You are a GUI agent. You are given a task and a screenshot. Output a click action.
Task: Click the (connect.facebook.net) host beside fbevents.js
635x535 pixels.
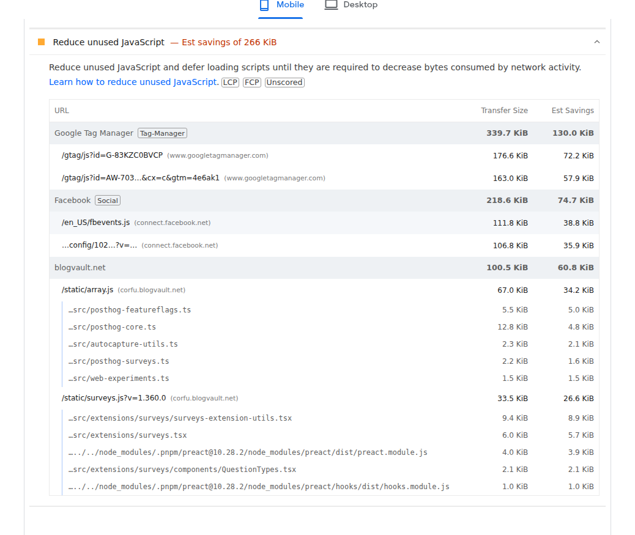(x=172, y=223)
